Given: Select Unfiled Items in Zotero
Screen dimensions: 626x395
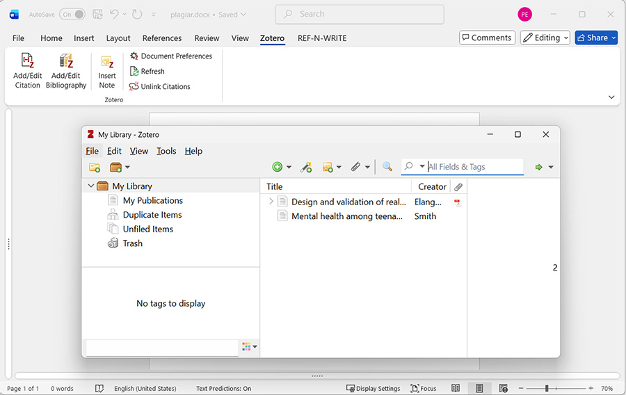Looking at the screenshot, I should click(147, 229).
